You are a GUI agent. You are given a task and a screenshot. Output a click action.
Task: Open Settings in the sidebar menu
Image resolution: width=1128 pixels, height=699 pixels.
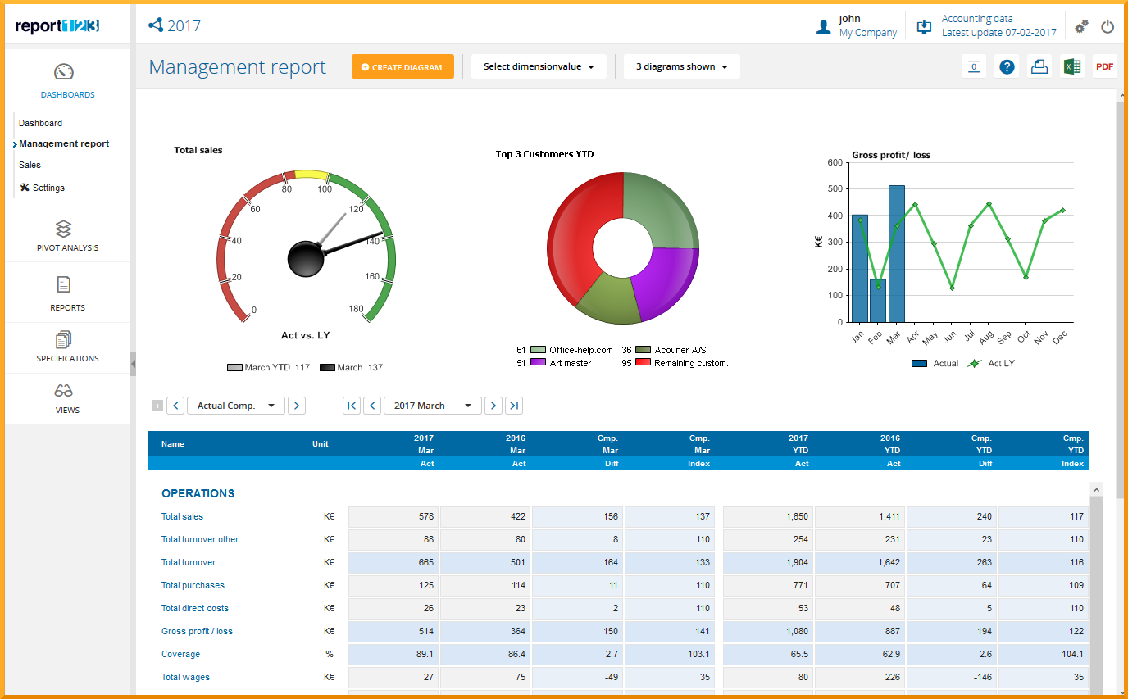[x=48, y=188]
